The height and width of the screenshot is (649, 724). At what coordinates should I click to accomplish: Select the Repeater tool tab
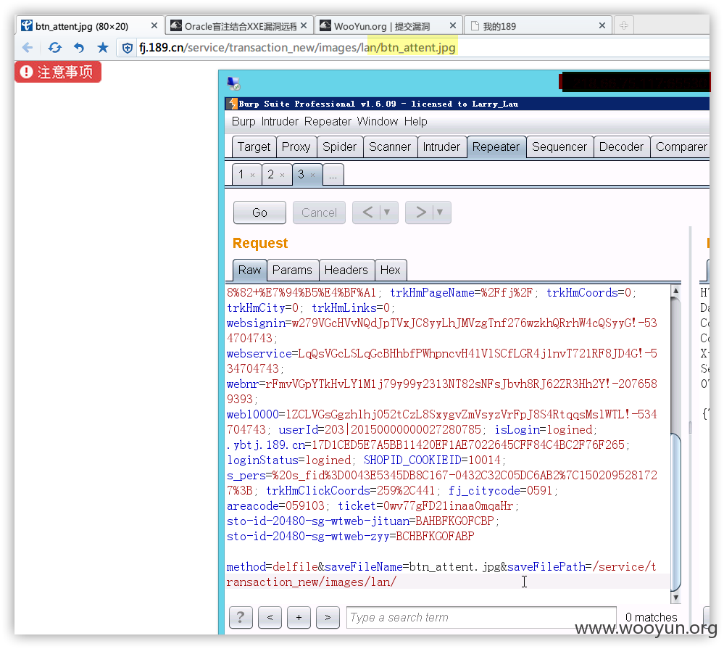(x=496, y=147)
